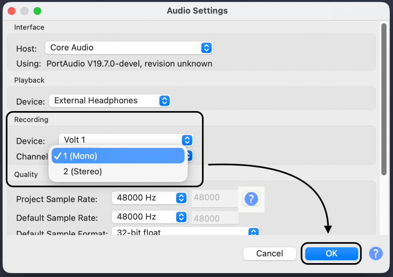The image size is (393, 277).
Task: Click the Default Sample Rate text field
Action: pyautogui.click(x=215, y=218)
